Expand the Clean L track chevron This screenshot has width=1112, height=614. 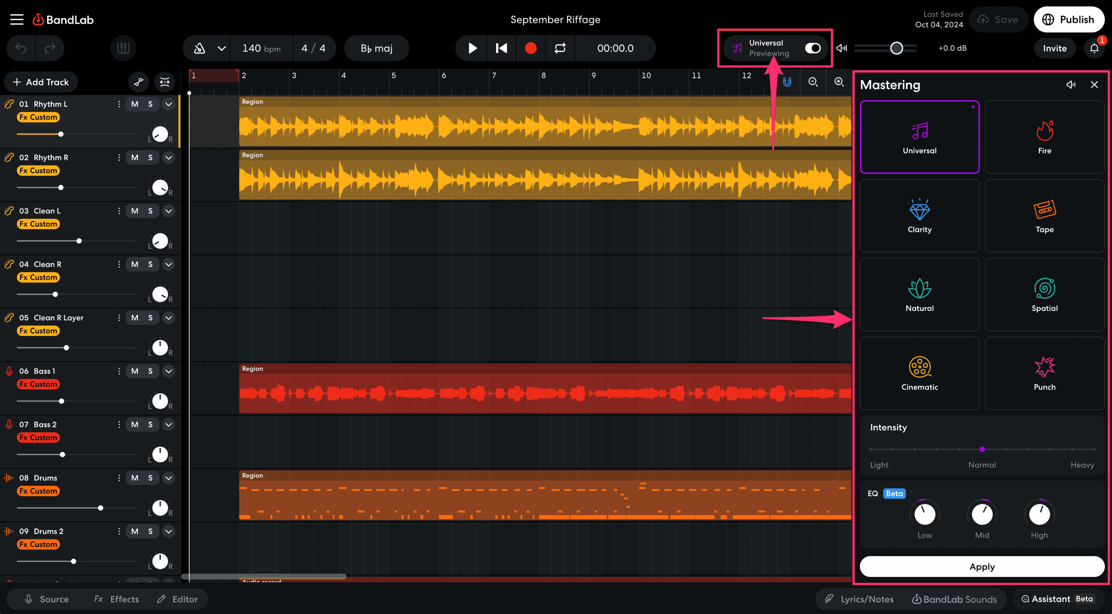(x=169, y=211)
